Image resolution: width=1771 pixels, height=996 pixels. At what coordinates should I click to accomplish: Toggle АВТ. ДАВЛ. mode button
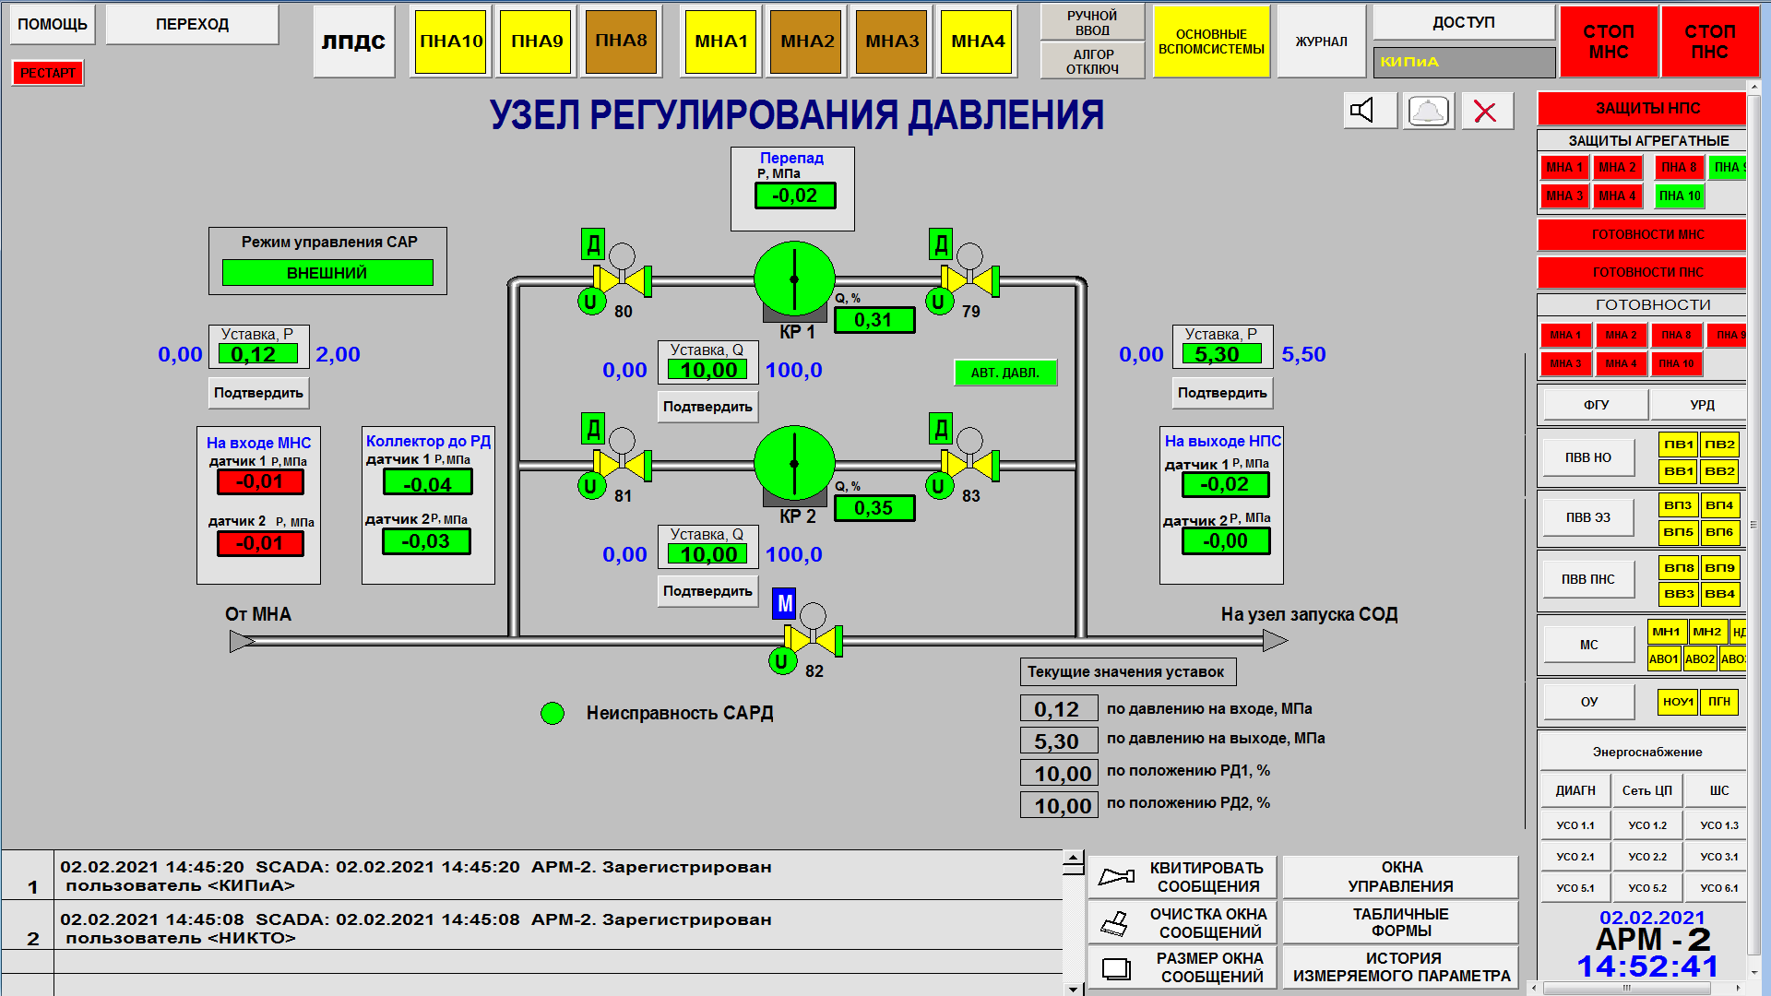(x=1004, y=373)
